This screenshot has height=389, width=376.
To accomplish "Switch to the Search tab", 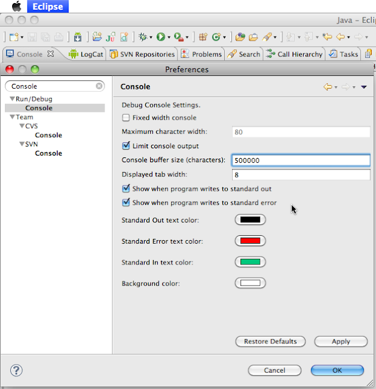I will tap(244, 54).
